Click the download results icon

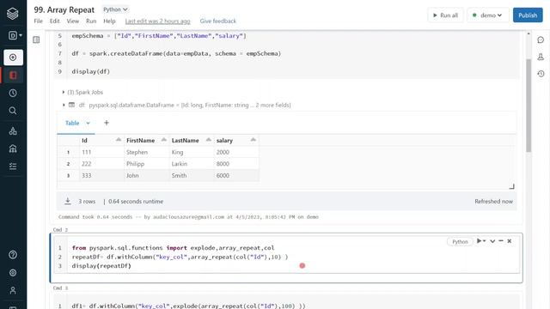(68, 201)
